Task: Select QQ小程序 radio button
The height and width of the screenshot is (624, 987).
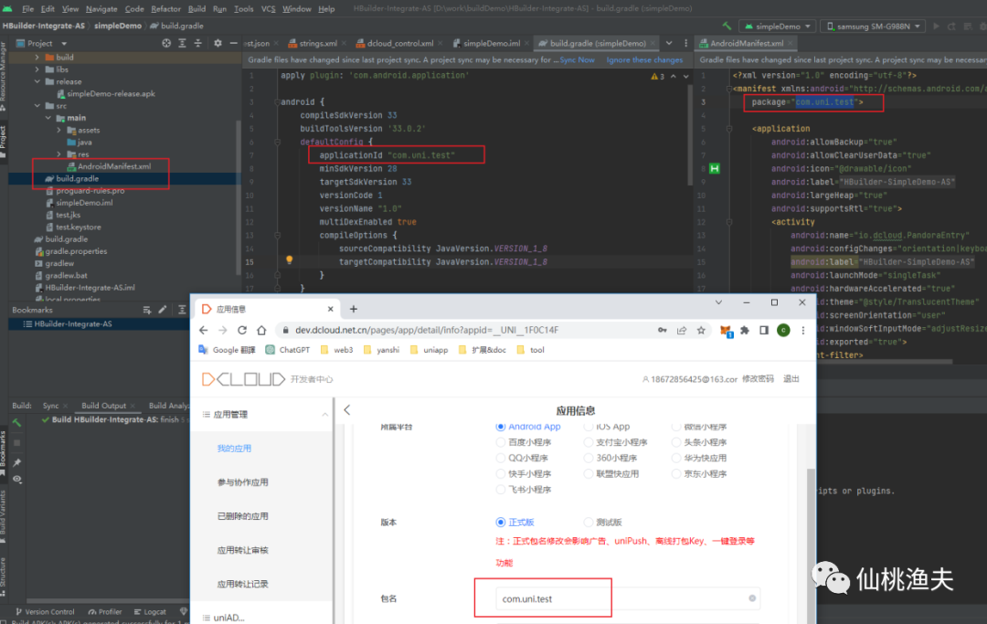Action: [x=501, y=458]
